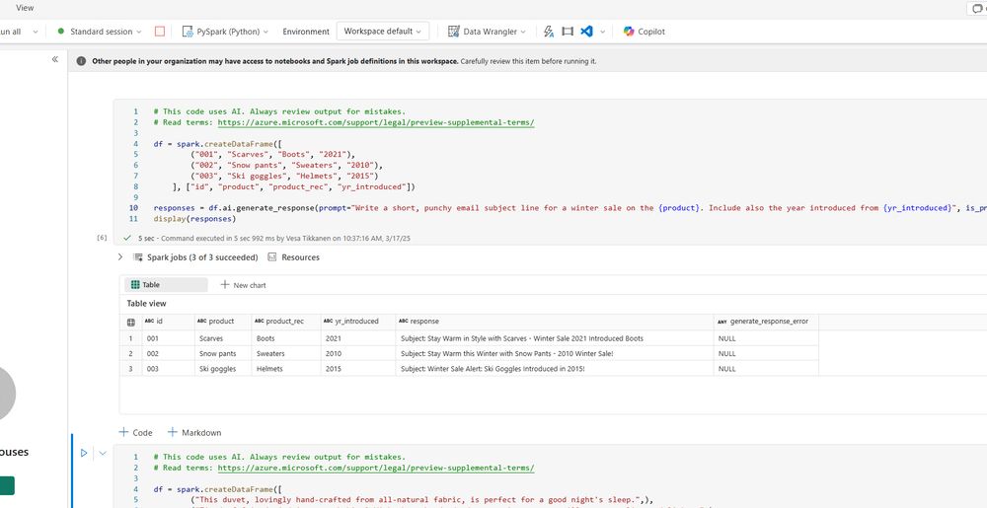
Task: Select the 2021 year cell
Action: [358, 338]
